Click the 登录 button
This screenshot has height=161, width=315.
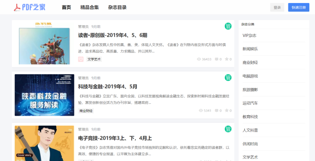tap(277, 7)
